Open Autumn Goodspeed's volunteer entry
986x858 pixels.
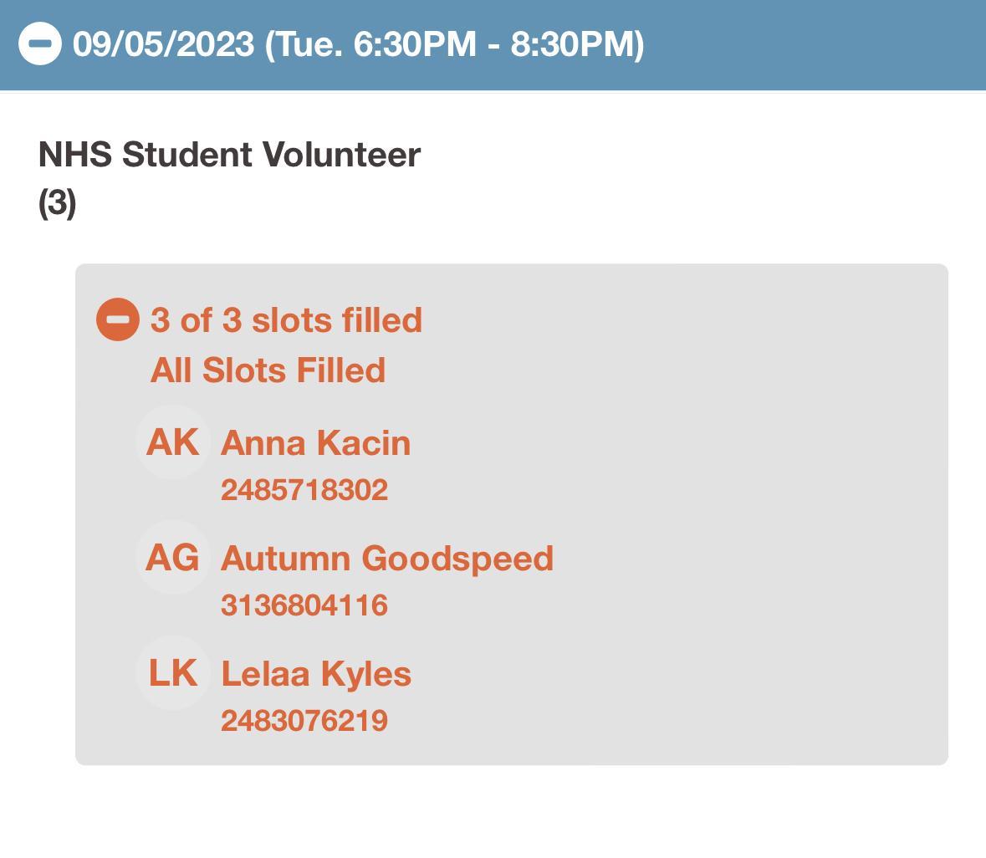click(386, 559)
